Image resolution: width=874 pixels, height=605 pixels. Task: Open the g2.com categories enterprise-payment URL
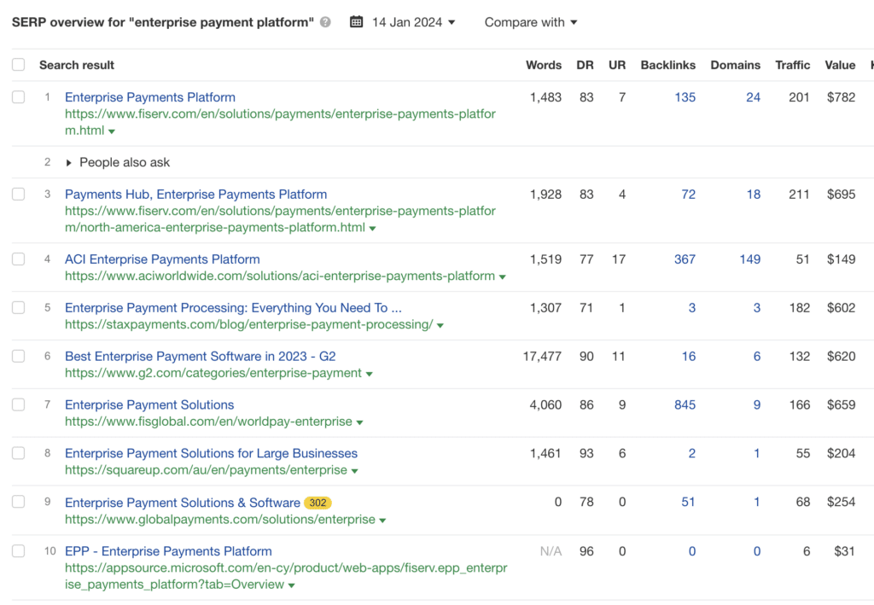tap(213, 373)
